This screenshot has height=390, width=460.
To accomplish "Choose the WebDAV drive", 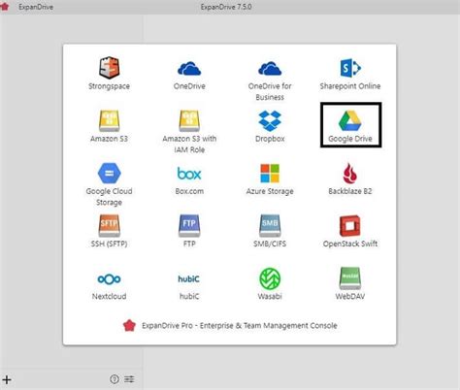I will (x=350, y=283).
